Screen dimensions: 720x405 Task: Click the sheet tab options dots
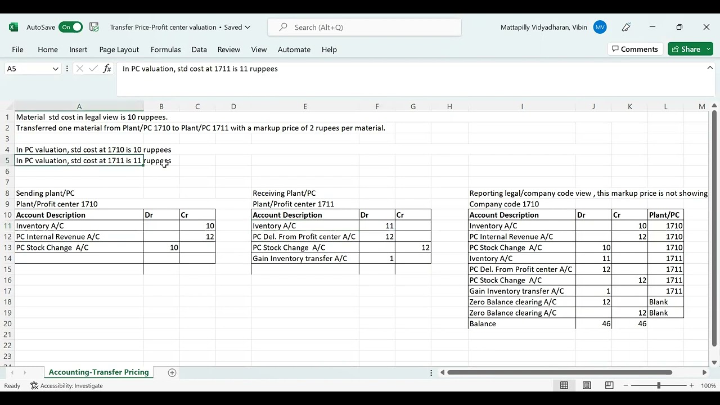tap(431, 372)
